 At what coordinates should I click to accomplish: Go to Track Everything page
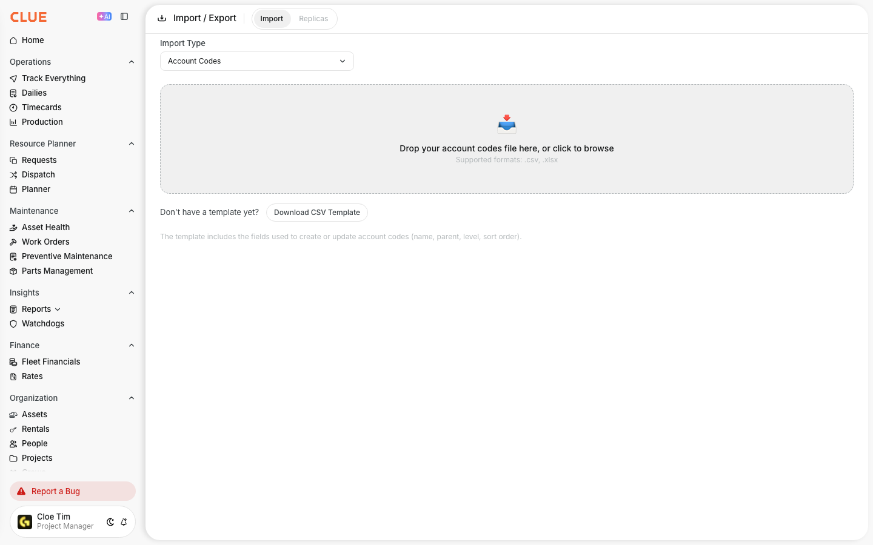pos(53,78)
